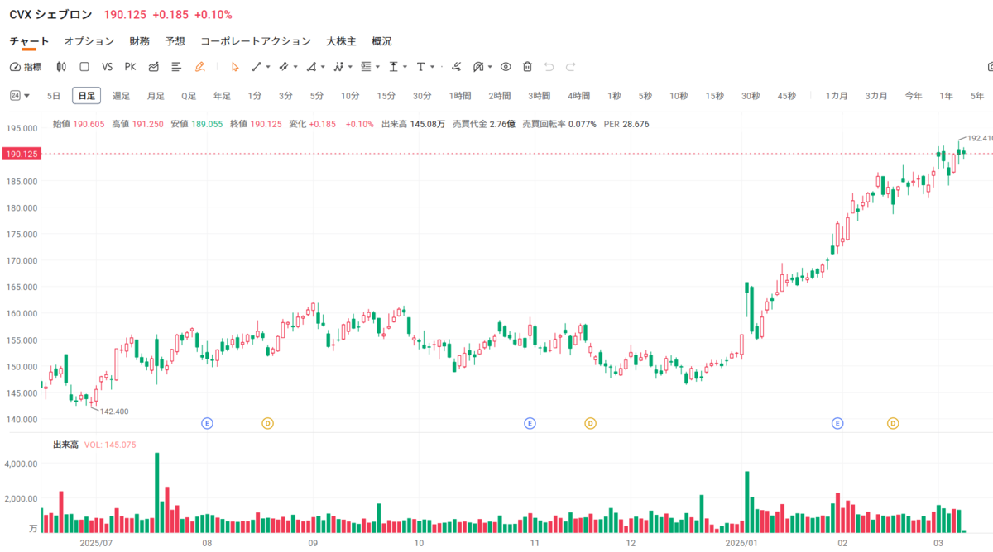
Task: Open the 大株主 tab
Action: (341, 41)
